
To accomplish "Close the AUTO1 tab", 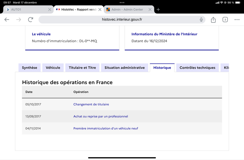I will click(50, 9).
